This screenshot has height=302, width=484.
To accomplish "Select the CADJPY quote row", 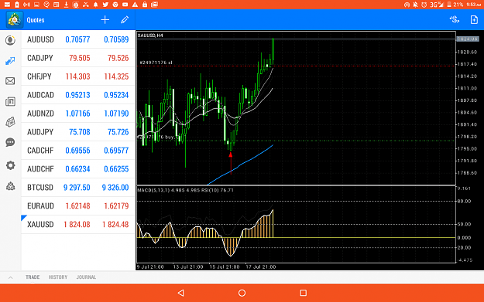I will [x=78, y=58].
